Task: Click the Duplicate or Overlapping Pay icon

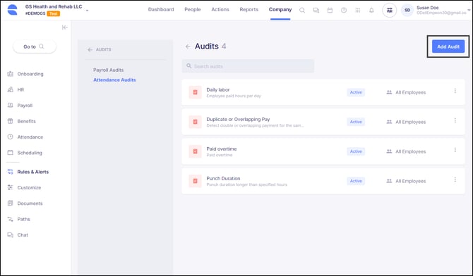Action: tap(195, 122)
